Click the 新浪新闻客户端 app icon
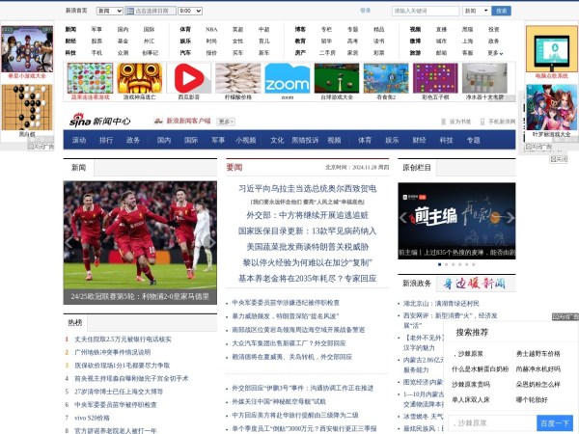The width and height of the screenshot is (579, 434). coord(158,122)
